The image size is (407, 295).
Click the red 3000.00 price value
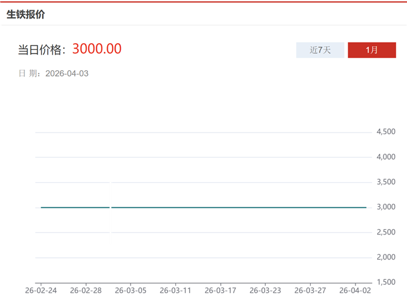pyautogui.click(x=97, y=49)
